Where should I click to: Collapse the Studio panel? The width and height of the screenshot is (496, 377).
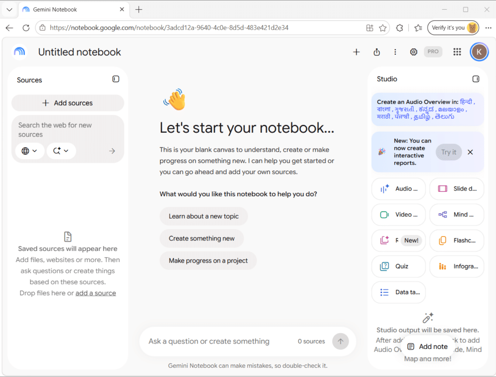point(476,79)
